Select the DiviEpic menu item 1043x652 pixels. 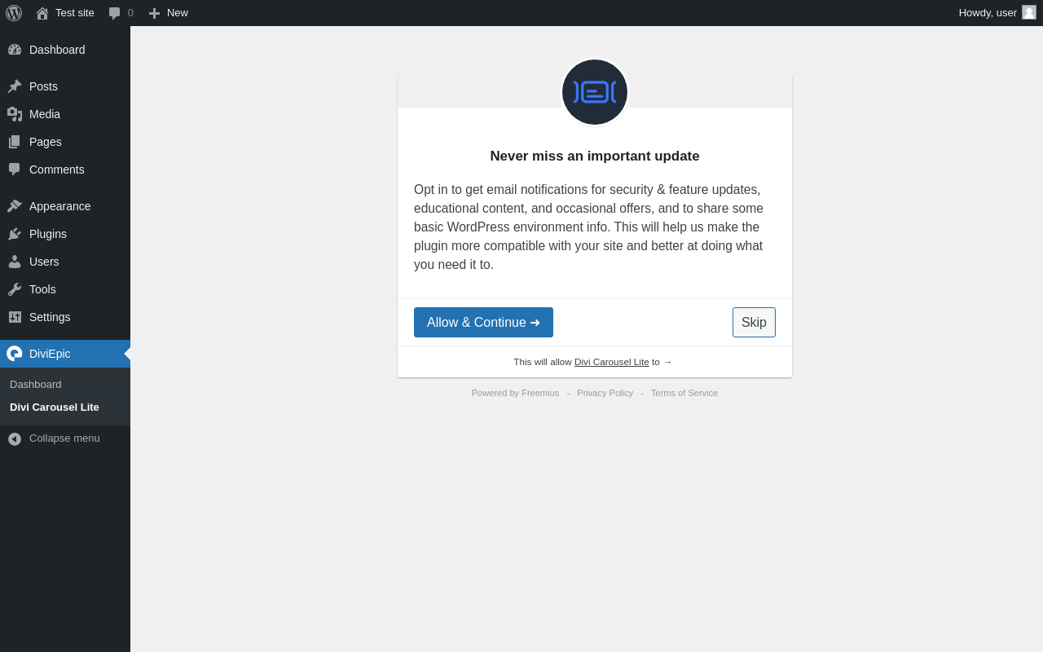[65, 354]
